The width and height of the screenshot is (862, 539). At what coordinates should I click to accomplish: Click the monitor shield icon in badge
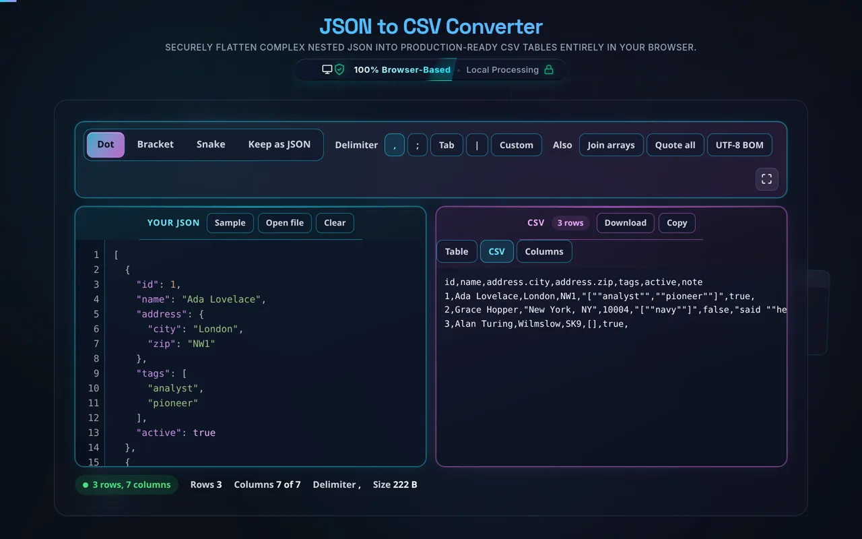(x=333, y=69)
